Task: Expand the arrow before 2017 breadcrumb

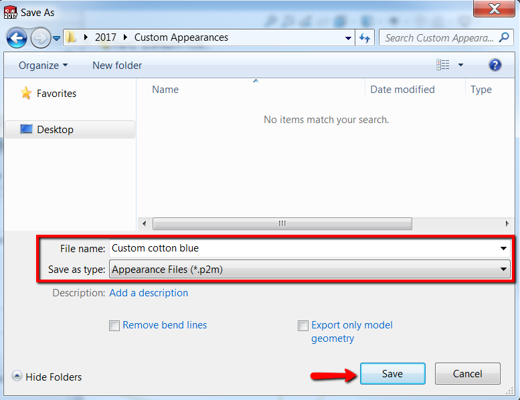Action: tap(86, 37)
